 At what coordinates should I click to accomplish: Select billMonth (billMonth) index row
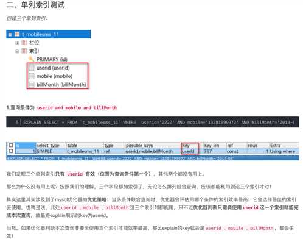click(x=57, y=84)
